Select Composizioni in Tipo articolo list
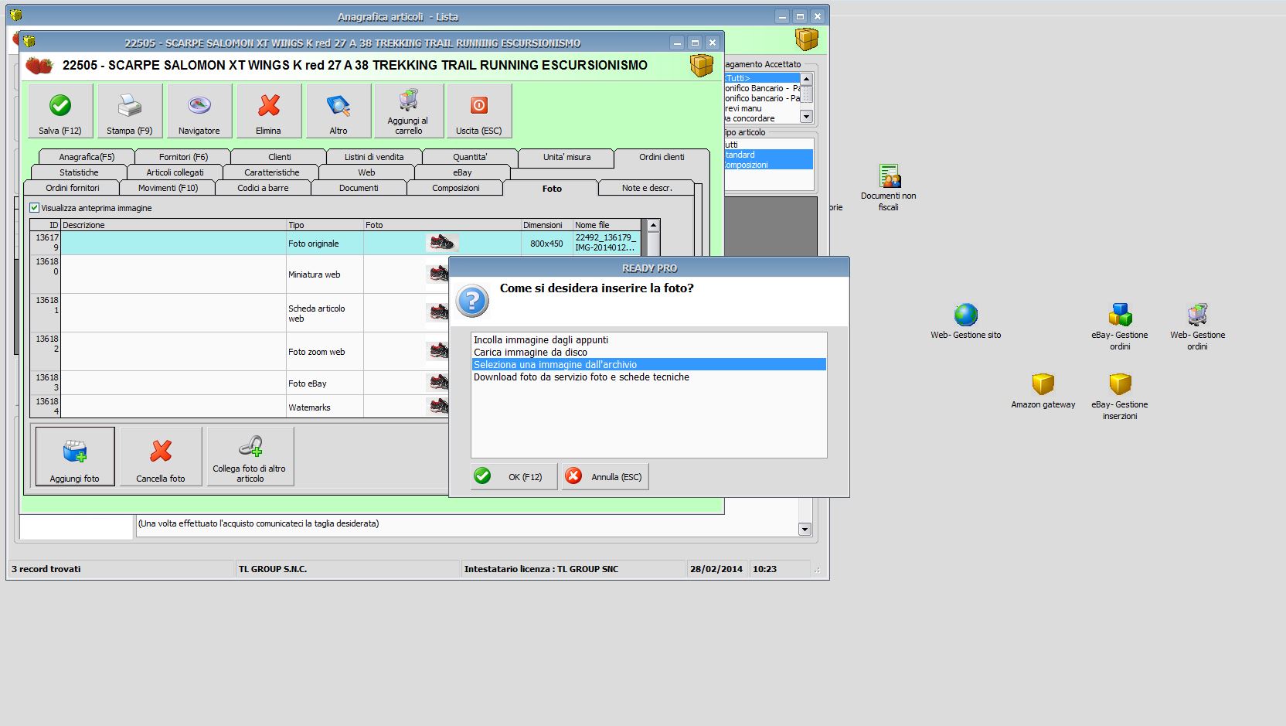 (x=769, y=165)
